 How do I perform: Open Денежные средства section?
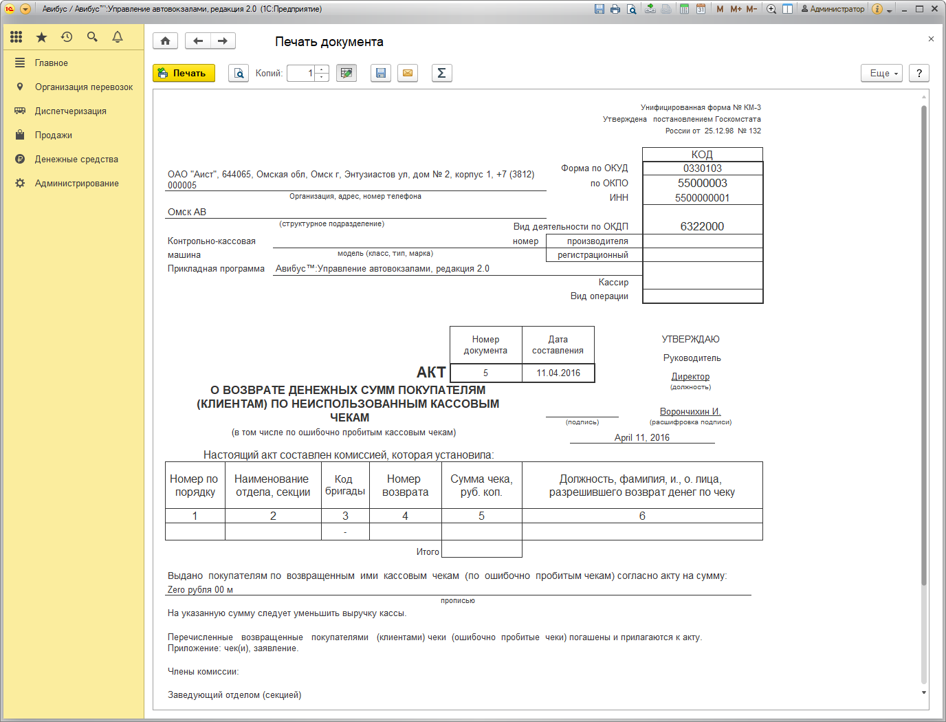coord(76,160)
